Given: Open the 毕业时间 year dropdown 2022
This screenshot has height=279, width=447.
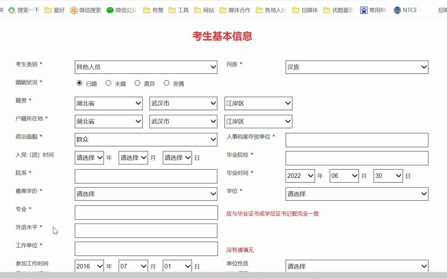Looking at the screenshot, I should [x=300, y=176].
